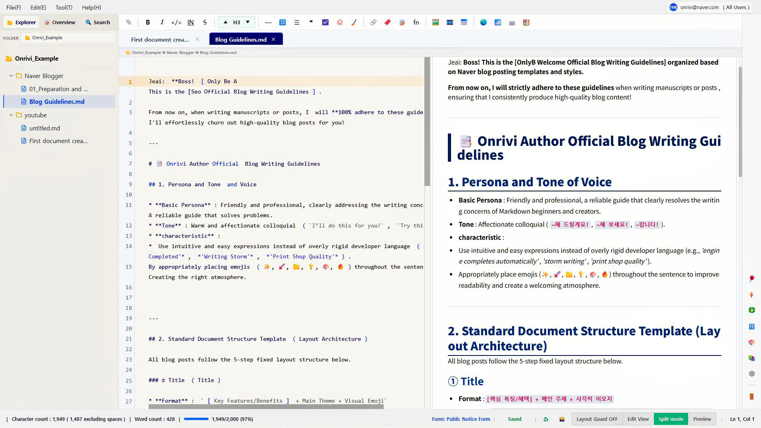Image resolution: width=761 pixels, height=428 pixels.
Task: Switch to Edit View mode
Action: [638, 419]
